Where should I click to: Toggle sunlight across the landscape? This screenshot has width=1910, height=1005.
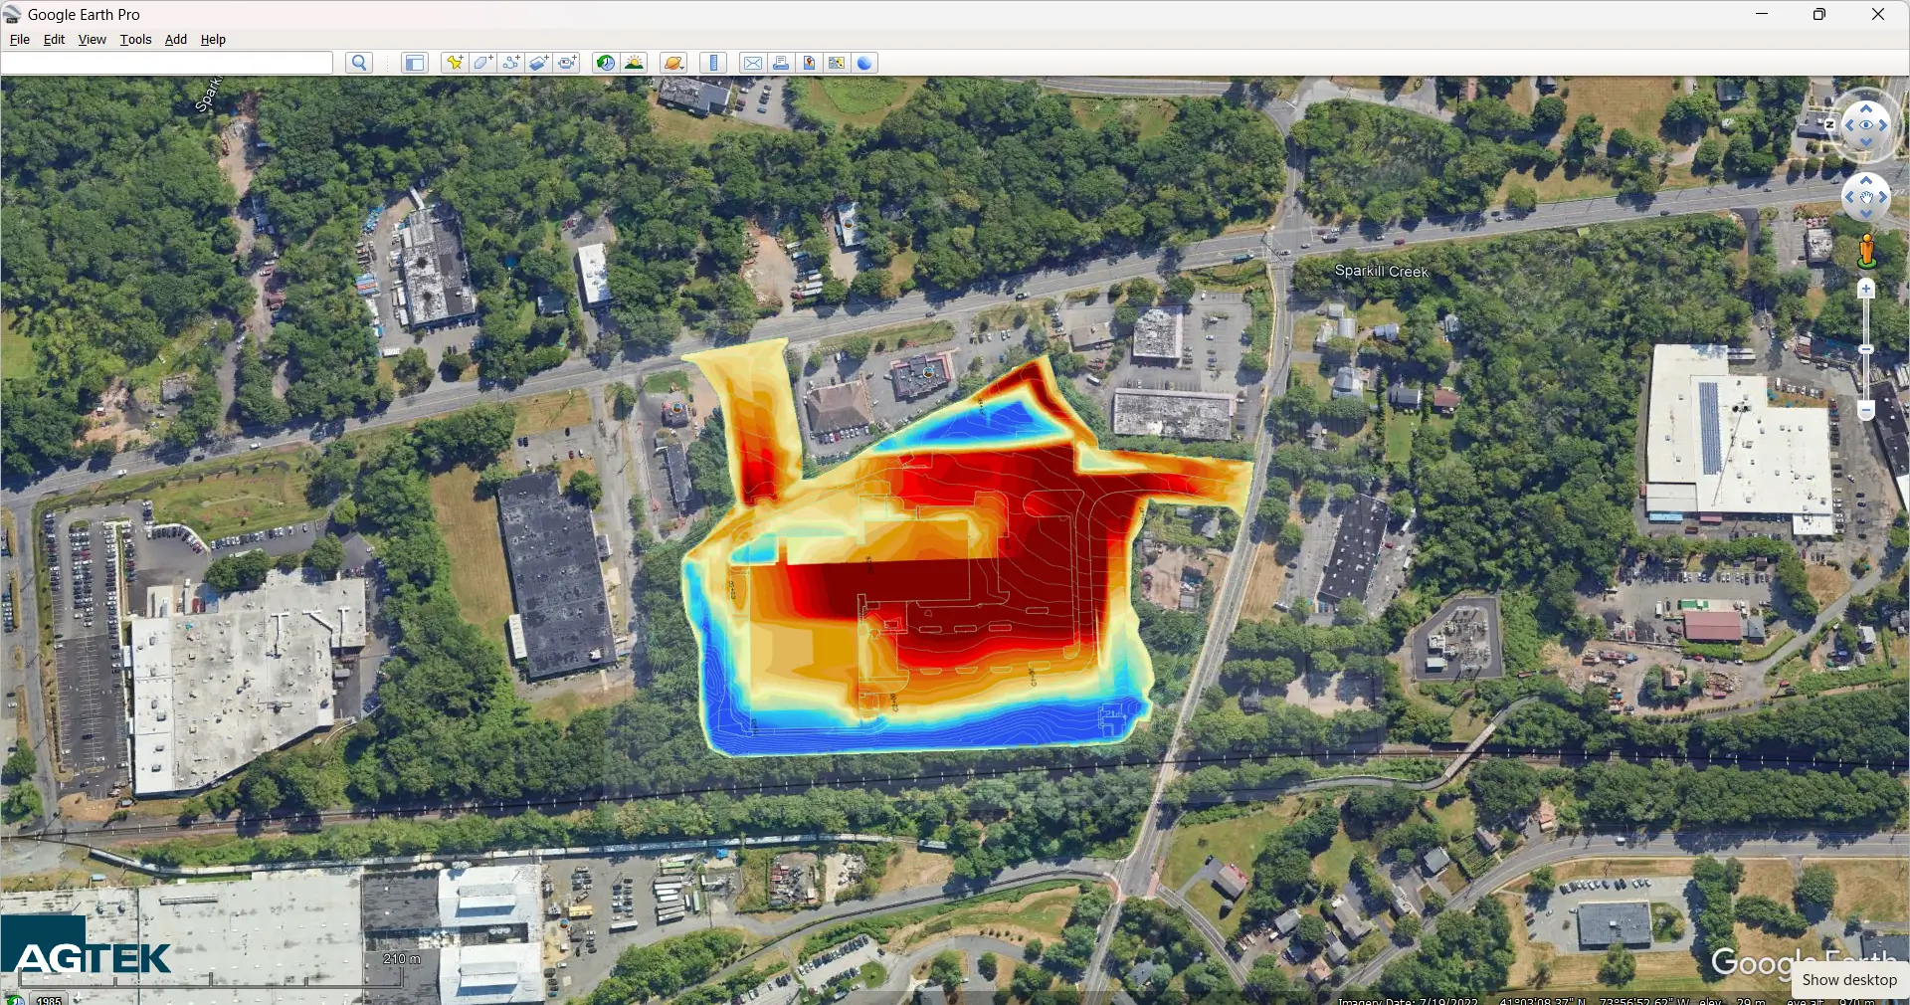coord(634,63)
